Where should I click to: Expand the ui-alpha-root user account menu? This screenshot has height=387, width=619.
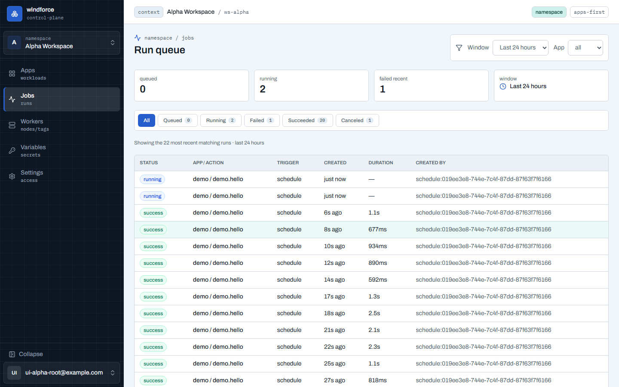pyautogui.click(x=62, y=373)
